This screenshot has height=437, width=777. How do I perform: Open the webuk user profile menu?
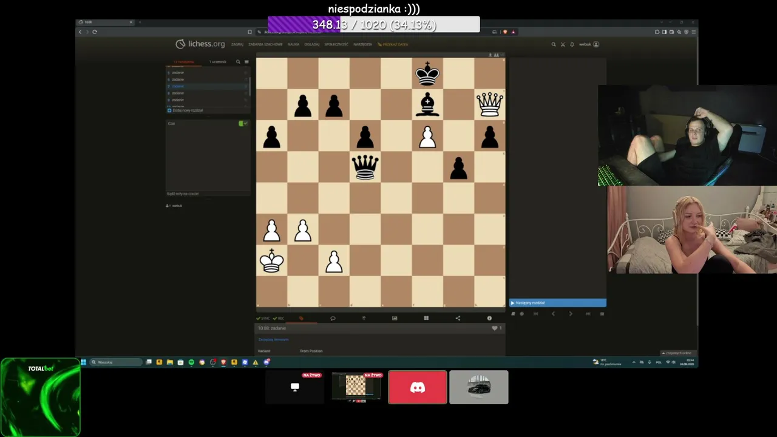pos(589,44)
